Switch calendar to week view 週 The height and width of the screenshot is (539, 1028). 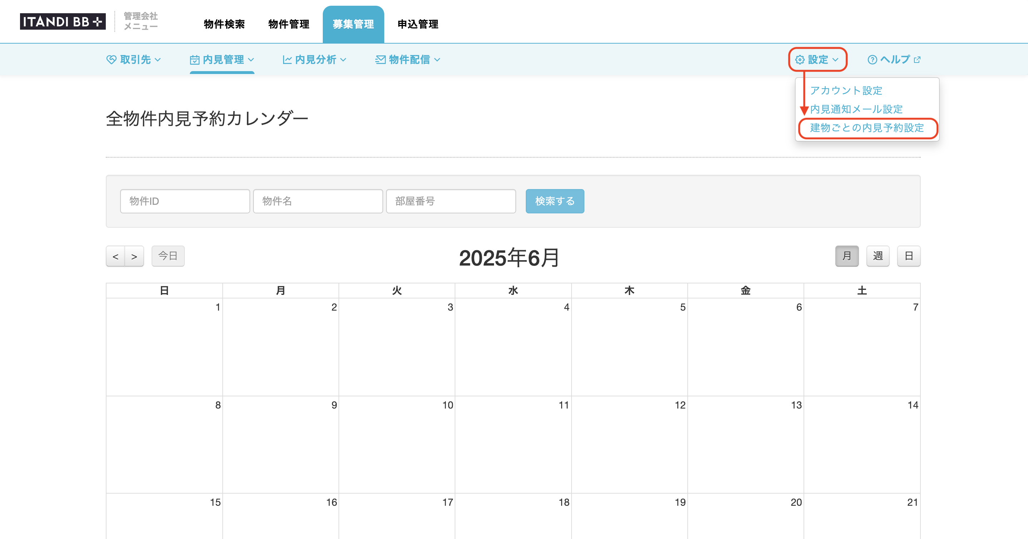point(878,256)
